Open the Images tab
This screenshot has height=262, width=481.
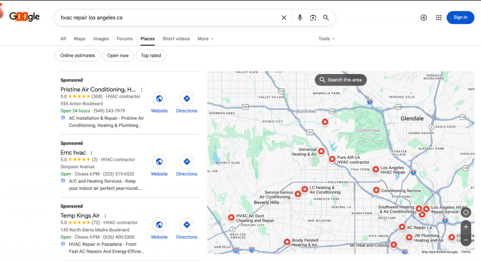(101, 39)
